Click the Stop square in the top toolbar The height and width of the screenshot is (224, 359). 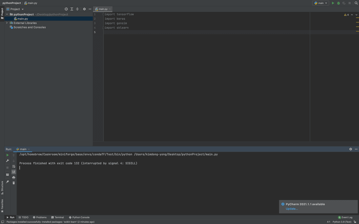pyautogui.click(x=350, y=3)
